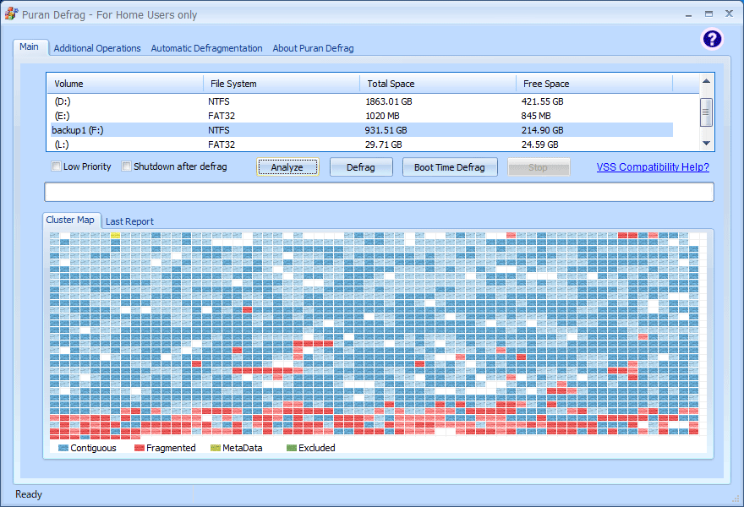
Task: Click the blue Contiguous legend swatch
Action: [63, 448]
